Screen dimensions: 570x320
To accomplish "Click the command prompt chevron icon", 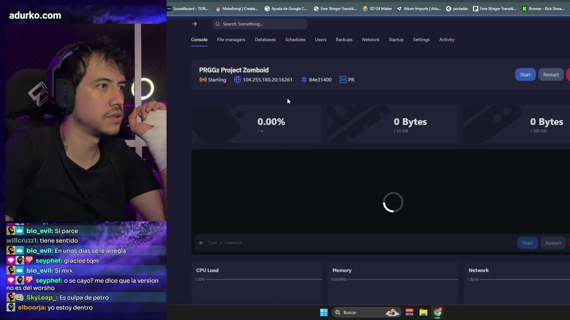I will 201,243.
